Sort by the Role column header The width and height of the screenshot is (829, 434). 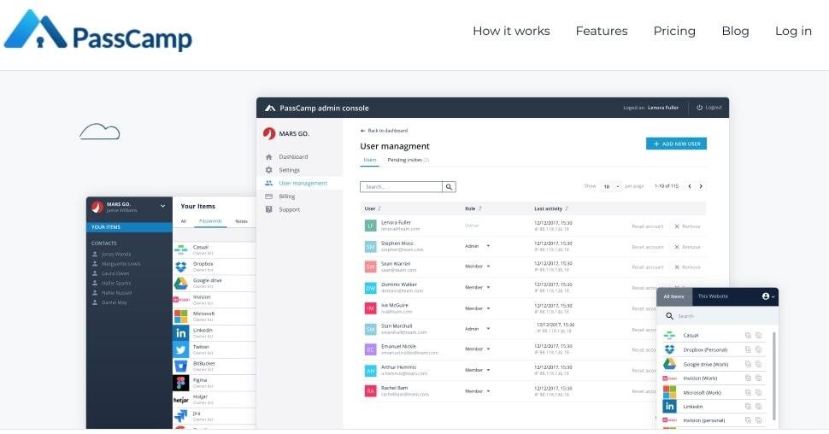[x=473, y=208]
